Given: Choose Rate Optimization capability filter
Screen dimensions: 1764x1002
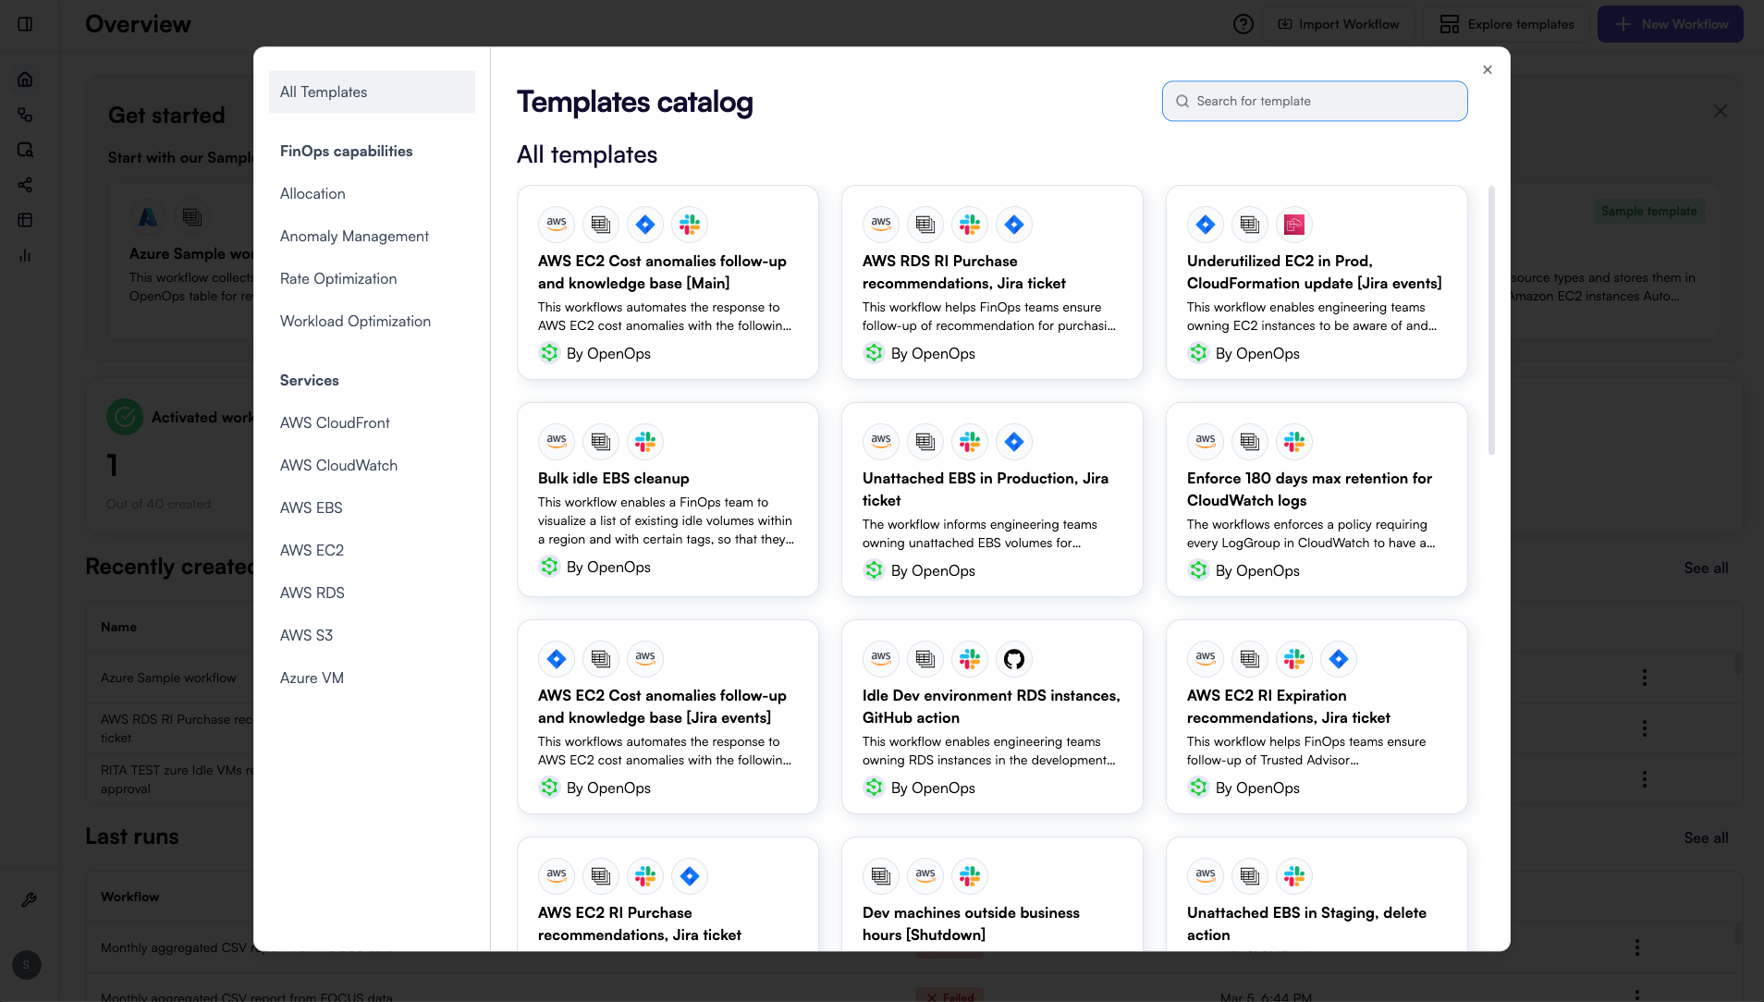Looking at the screenshot, I should click(x=338, y=278).
